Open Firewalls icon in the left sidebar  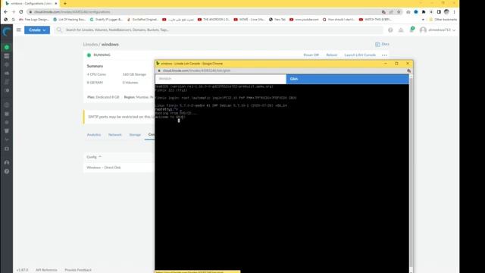point(7,74)
